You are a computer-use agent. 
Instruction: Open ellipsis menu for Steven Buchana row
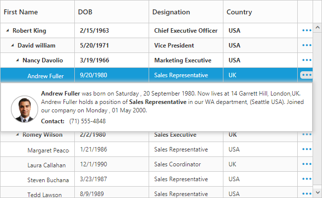307,179
